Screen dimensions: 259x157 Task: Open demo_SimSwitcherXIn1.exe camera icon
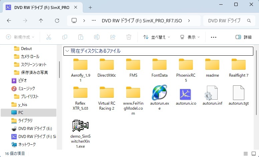pyautogui.click(x=80, y=125)
